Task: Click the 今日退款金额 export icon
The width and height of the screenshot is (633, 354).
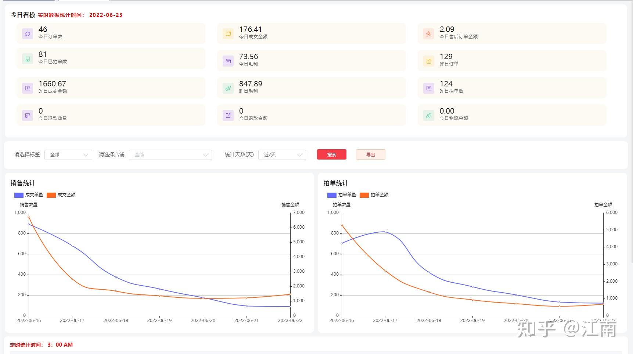Action: pos(228,115)
